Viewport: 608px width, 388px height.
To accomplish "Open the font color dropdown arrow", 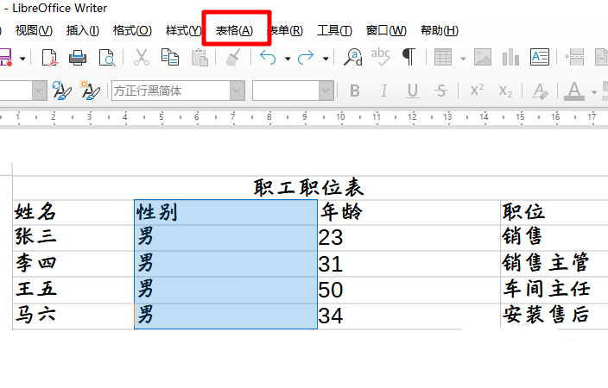I will point(594,92).
